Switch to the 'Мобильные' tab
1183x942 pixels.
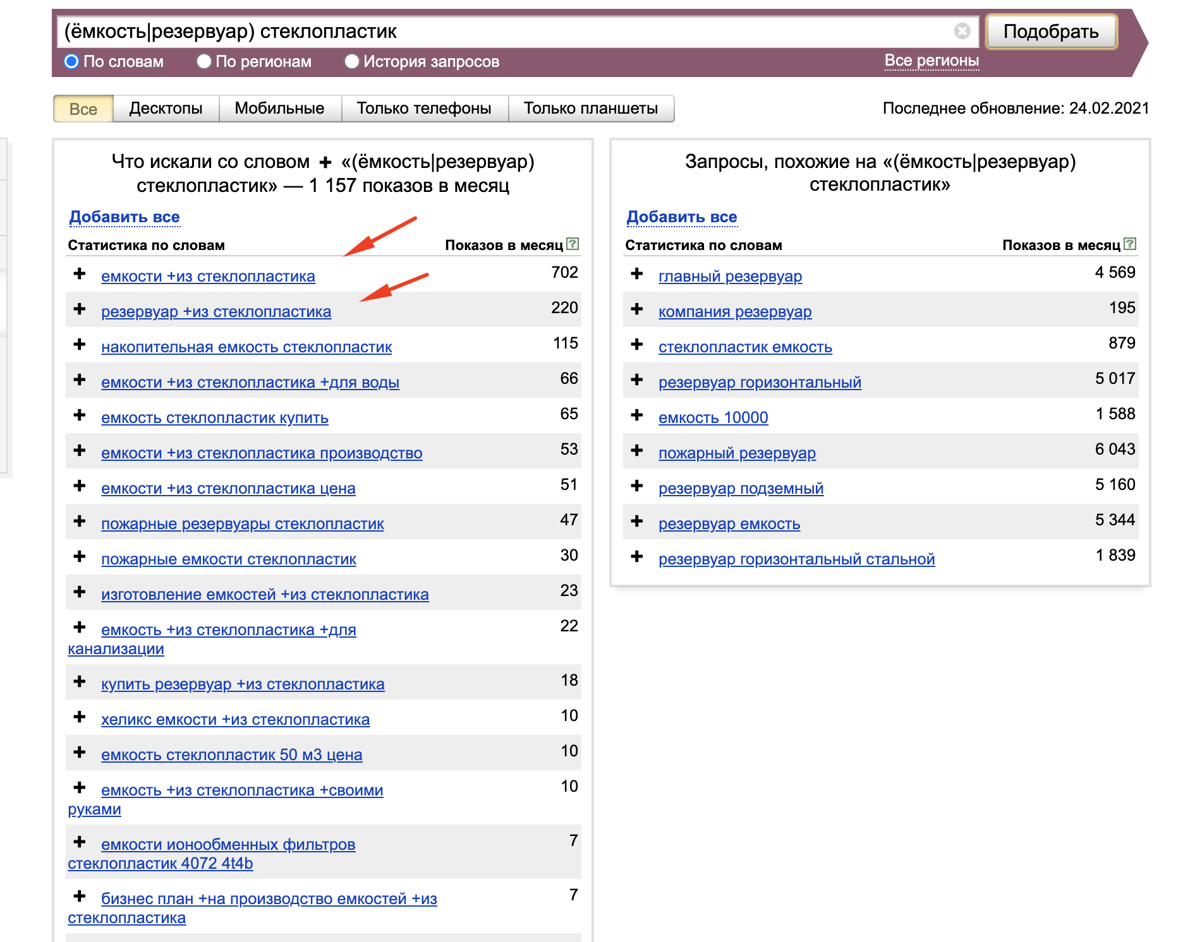(279, 109)
